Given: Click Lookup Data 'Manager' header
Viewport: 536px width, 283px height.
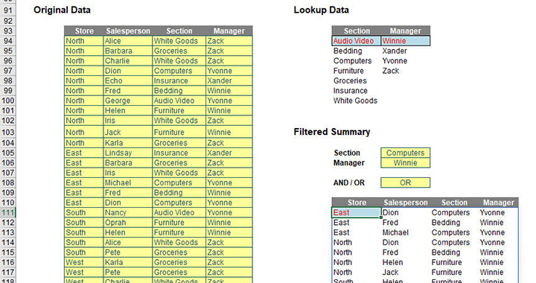Looking at the screenshot, I should pos(406,31).
